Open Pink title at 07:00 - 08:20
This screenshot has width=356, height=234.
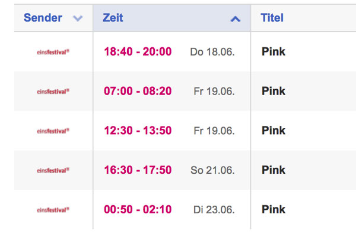click(274, 91)
